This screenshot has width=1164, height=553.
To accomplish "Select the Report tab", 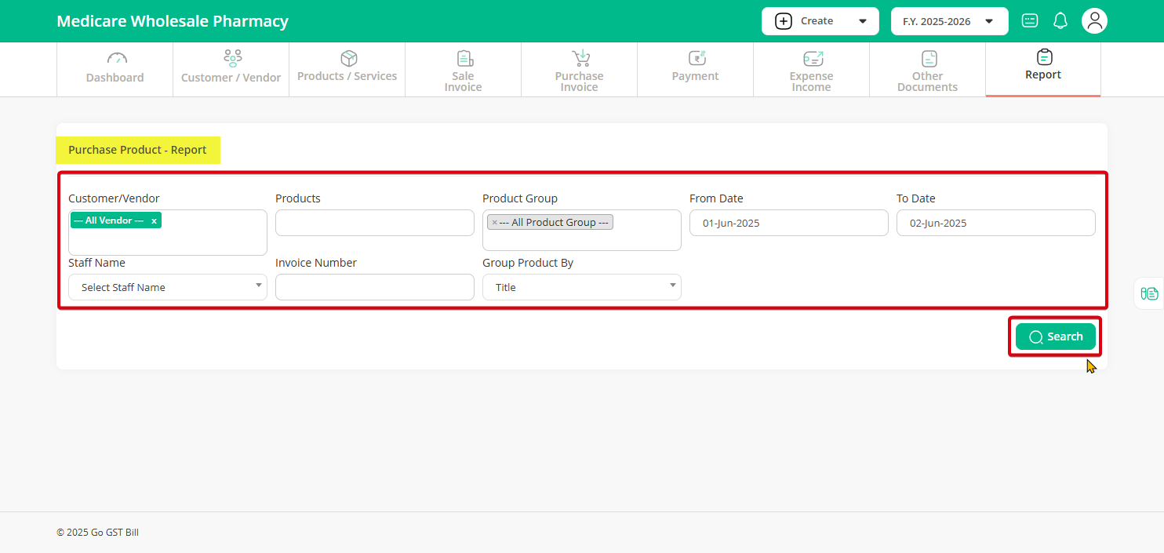I will tap(1043, 70).
